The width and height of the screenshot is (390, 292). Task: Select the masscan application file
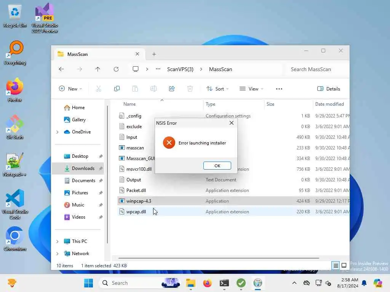(x=135, y=148)
